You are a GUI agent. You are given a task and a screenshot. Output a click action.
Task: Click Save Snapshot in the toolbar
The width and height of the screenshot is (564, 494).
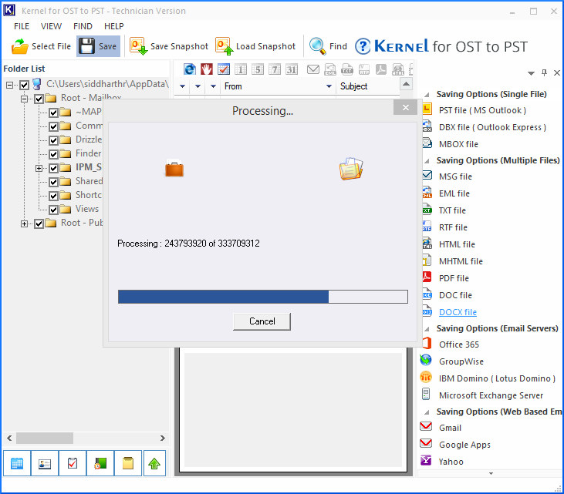pyautogui.click(x=169, y=46)
